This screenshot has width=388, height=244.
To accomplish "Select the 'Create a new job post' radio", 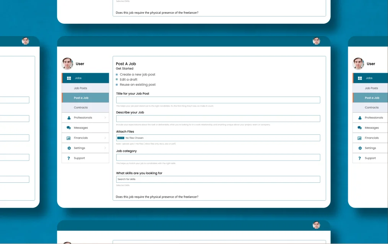I will 117,74.
